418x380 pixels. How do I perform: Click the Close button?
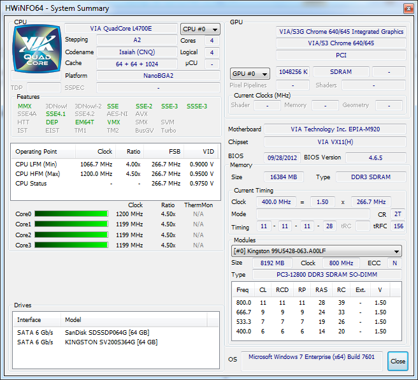398,361
